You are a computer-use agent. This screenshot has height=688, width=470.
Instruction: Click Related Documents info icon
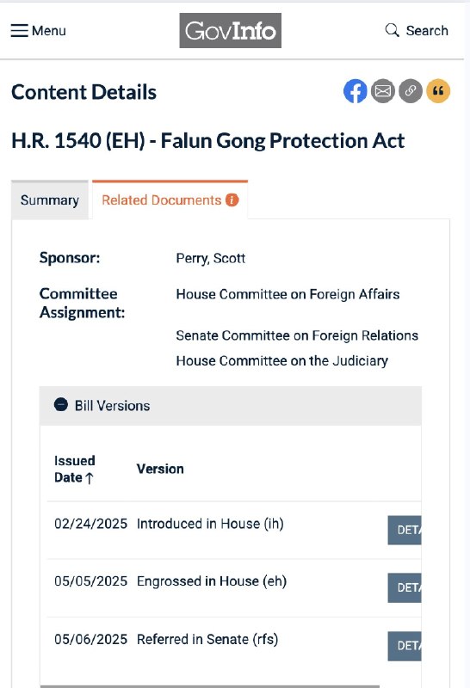232,200
